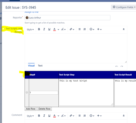Apply text color in Comment editor
The width and height of the screenshot is (136, 123).
54,116
